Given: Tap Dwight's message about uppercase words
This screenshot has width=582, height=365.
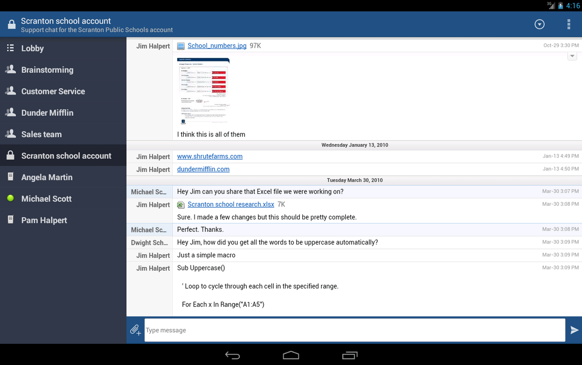Looking at the screenshot, I should (277, 242).
